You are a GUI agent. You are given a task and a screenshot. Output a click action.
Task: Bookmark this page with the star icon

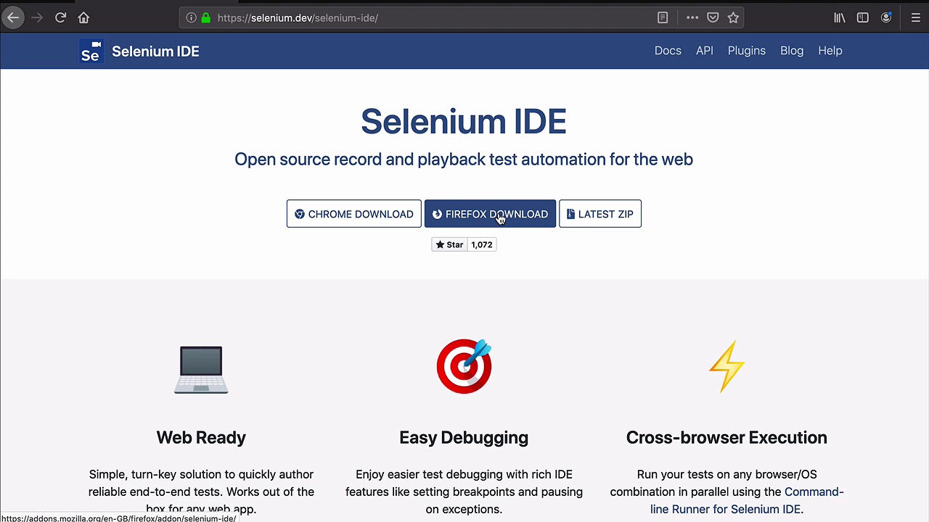(733, 17)
